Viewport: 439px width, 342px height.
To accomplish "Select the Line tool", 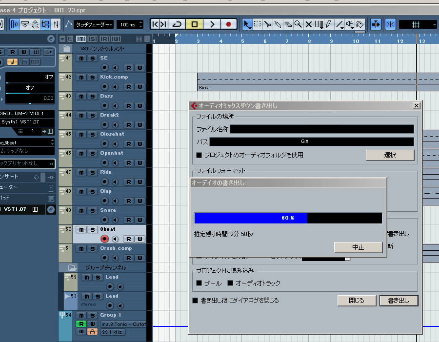I will click(x=339, y=24).
